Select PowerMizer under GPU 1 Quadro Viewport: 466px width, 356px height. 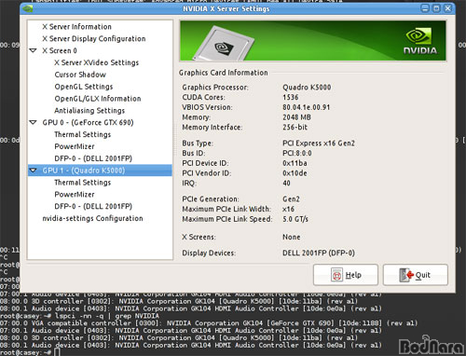tap(75, 195)
